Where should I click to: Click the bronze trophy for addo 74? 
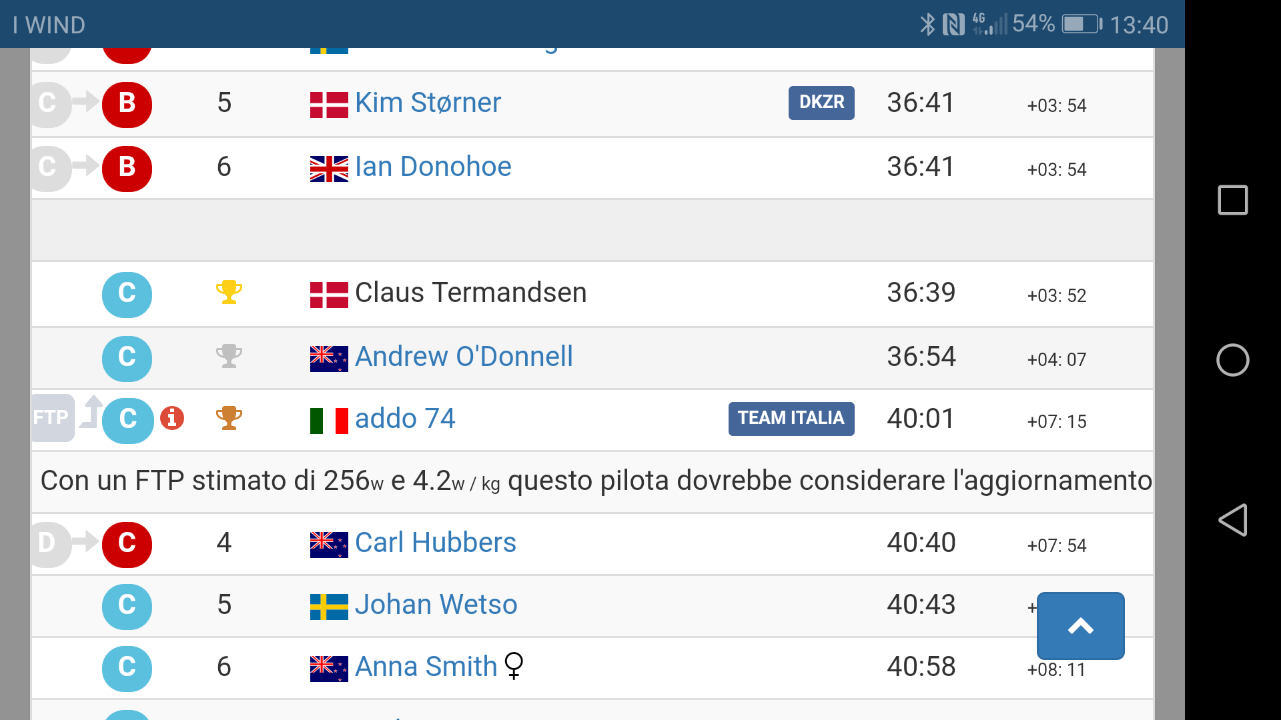click(x=229, y=418)
